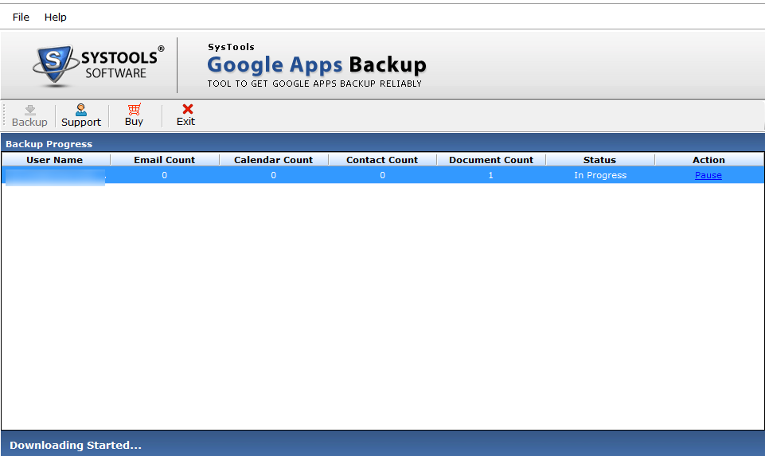Select the 'In Progress' status cell

600,175
